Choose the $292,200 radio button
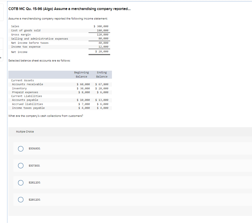The height and width of the screenshot is (223, 252). (21, 183)
